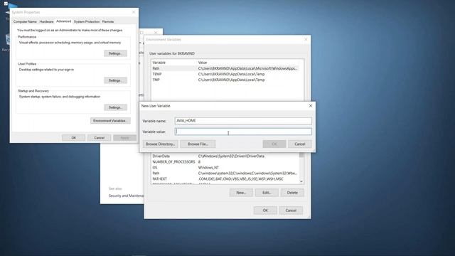Switch to the Hardware tab
The image size is (455, 256).
point(46,21)
